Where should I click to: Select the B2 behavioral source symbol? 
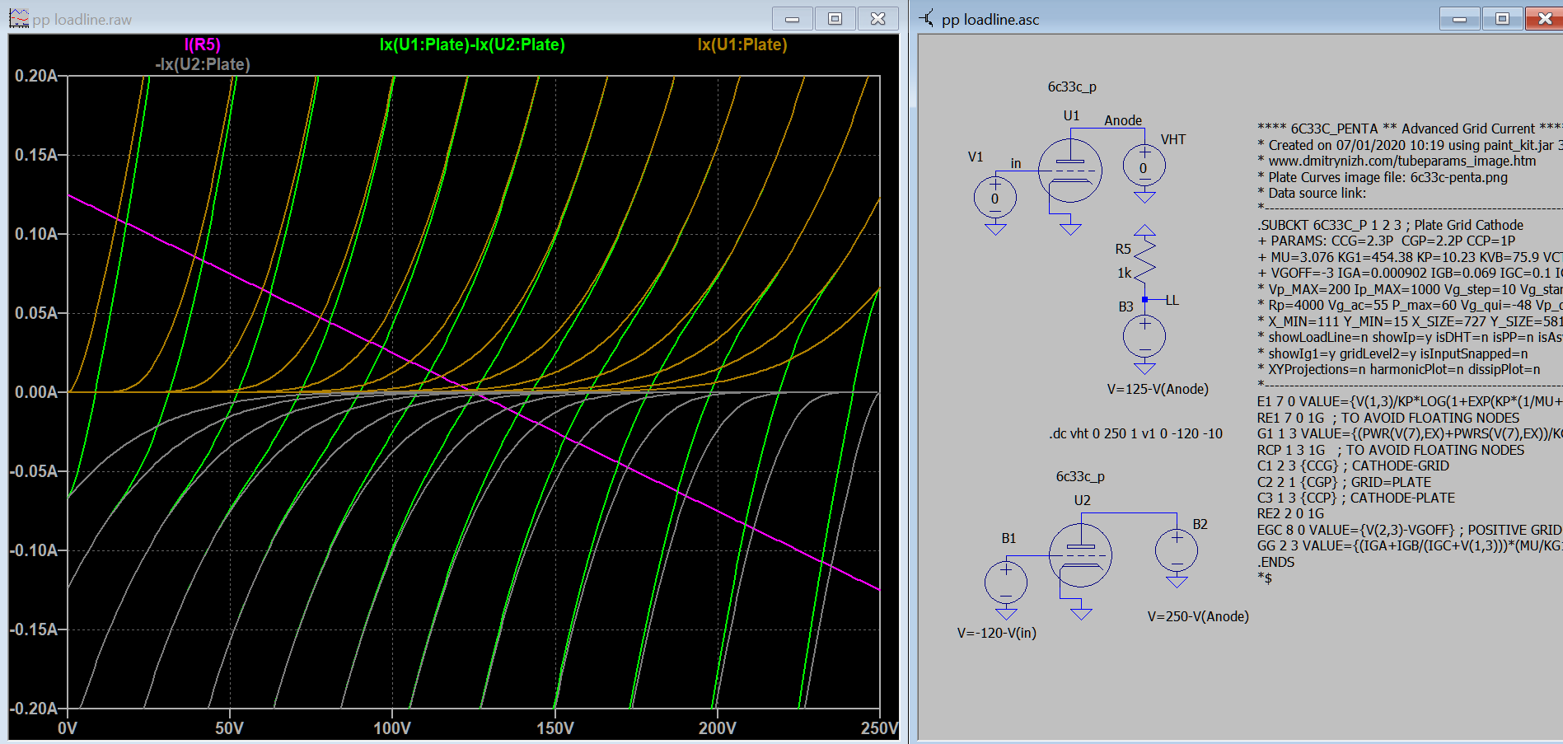(1177, 551)
